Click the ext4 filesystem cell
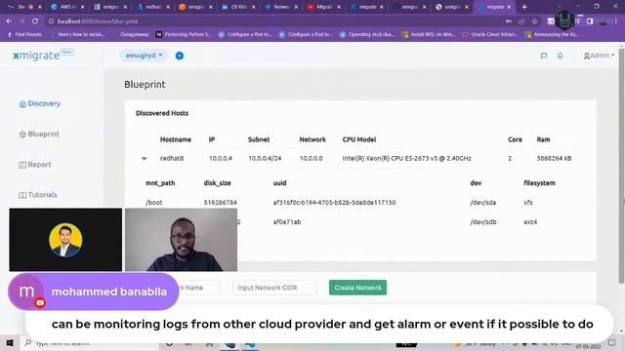Viewport: 625px width, 351px height. click(x=530, y=222)
